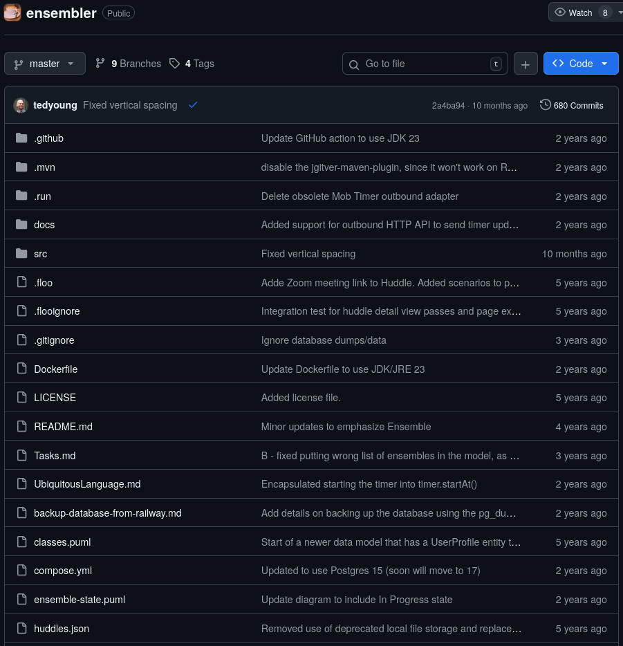Image resolution: width=623 pixels, height=646 pixels.
Task: Click the commit status checkmark icon
Action: coord(193,105)
